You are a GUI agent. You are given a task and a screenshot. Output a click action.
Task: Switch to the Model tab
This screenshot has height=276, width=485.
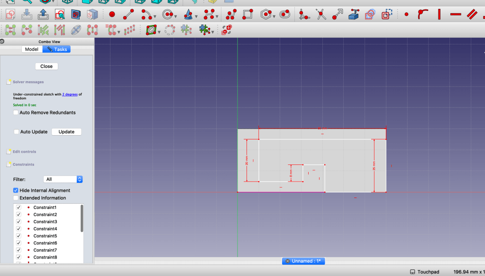[32, 49]
